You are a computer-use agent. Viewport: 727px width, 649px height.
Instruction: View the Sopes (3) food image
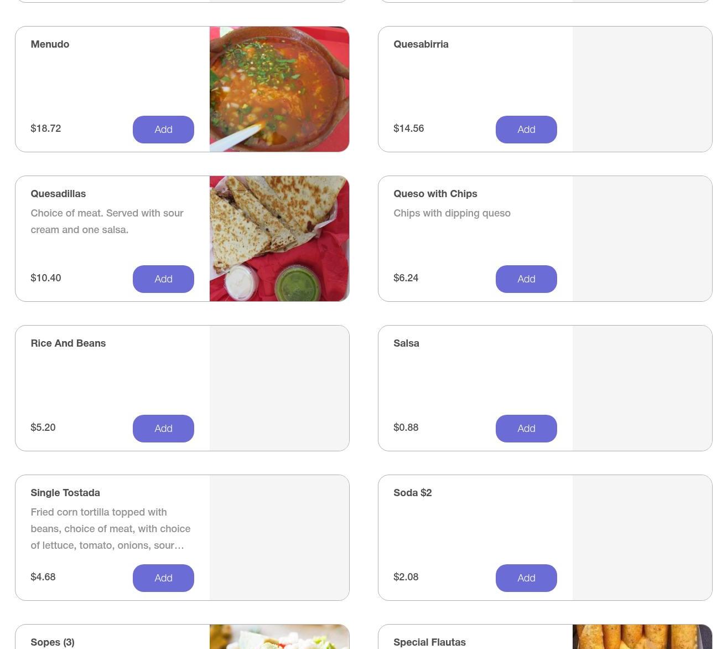[x=279, y=637]
